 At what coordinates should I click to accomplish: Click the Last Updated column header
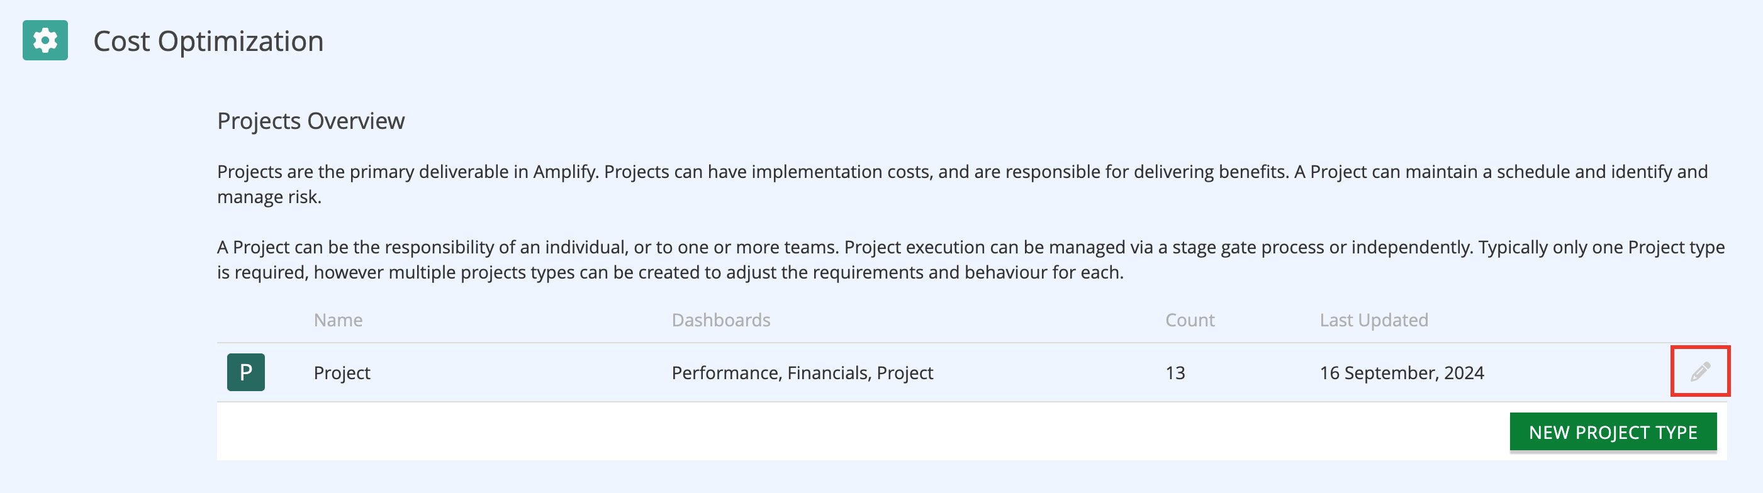1374,320
